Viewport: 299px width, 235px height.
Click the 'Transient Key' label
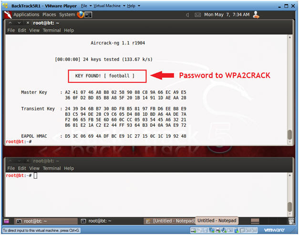click(x=38, y=109)
